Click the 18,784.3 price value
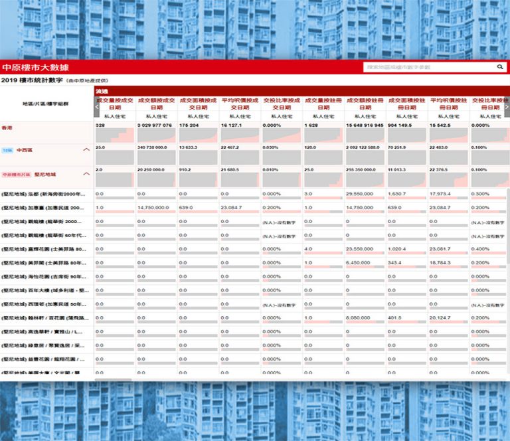 coord(440,262)
